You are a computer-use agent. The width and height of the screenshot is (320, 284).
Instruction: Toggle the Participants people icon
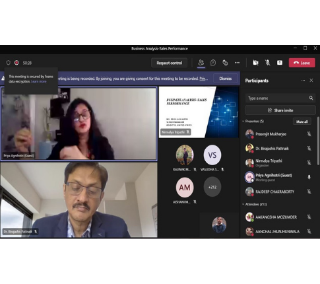coord(201,63)
